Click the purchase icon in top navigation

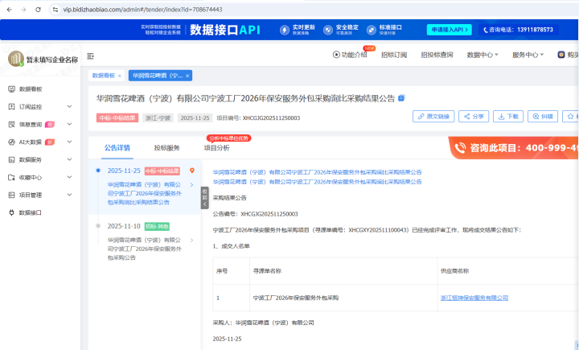pos(561,55)
